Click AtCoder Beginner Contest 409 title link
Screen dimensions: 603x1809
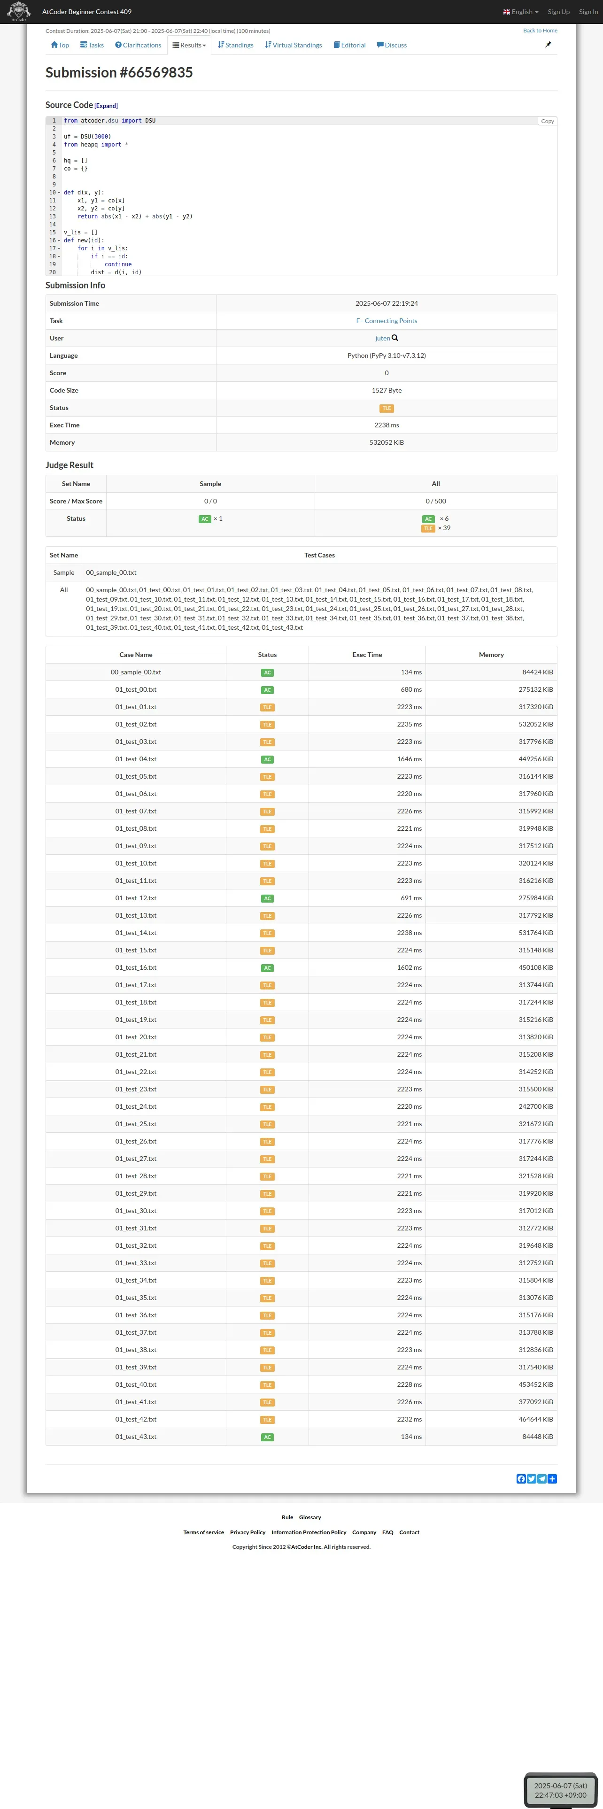(87, 12)
